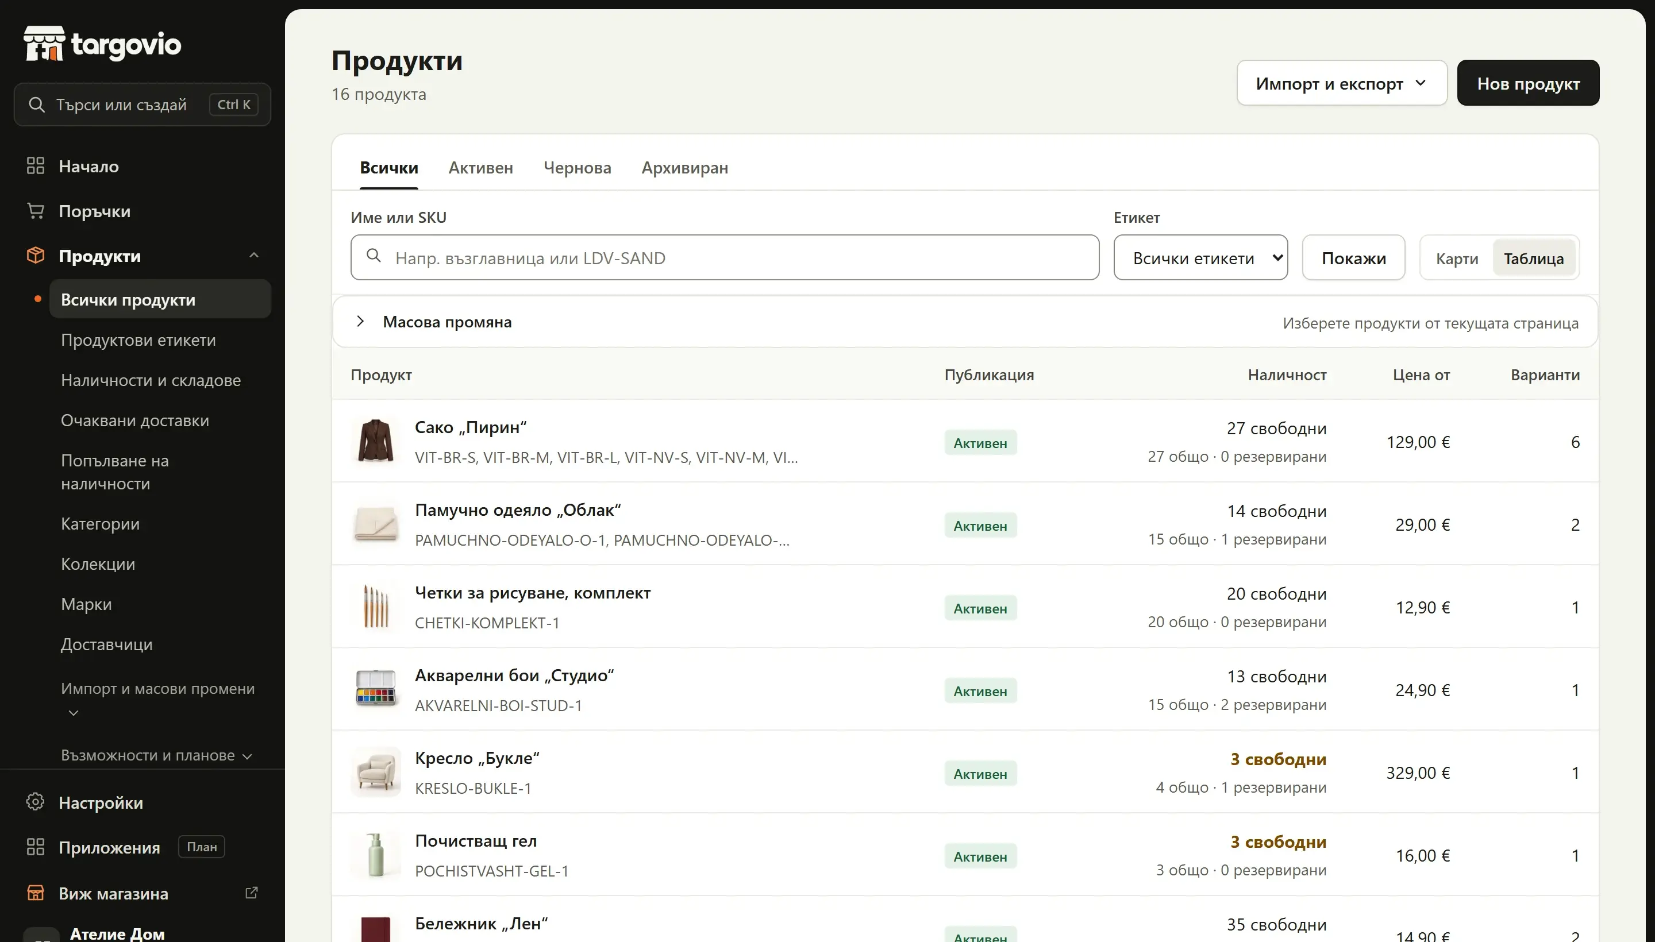
Task: Open the Сако „Пирин“ product thumbnail
Action: coord(375,441)
